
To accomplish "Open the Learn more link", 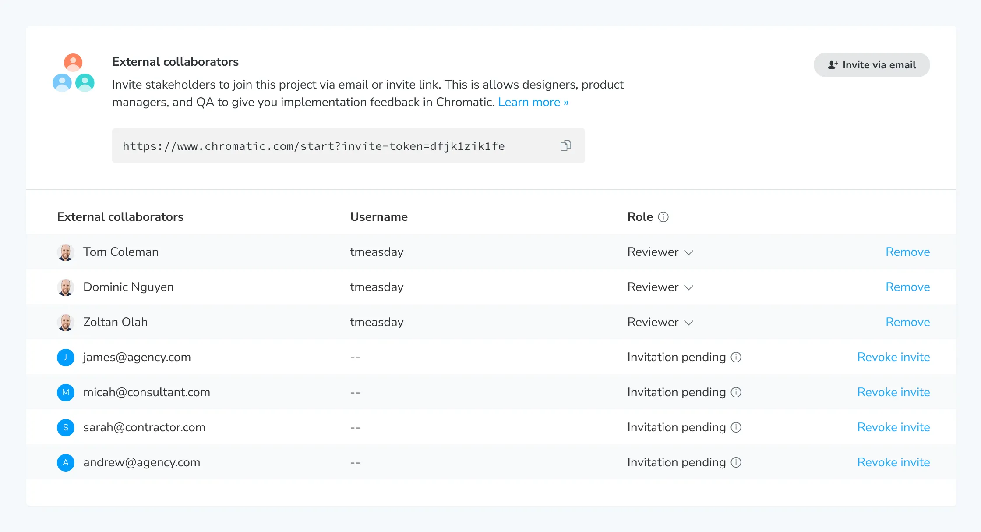I will tap(533, 102).
